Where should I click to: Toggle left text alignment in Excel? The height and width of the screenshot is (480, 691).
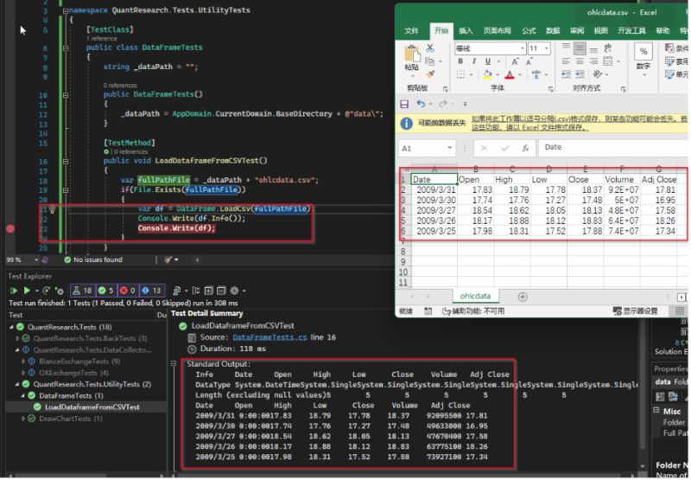coord(567,61)
